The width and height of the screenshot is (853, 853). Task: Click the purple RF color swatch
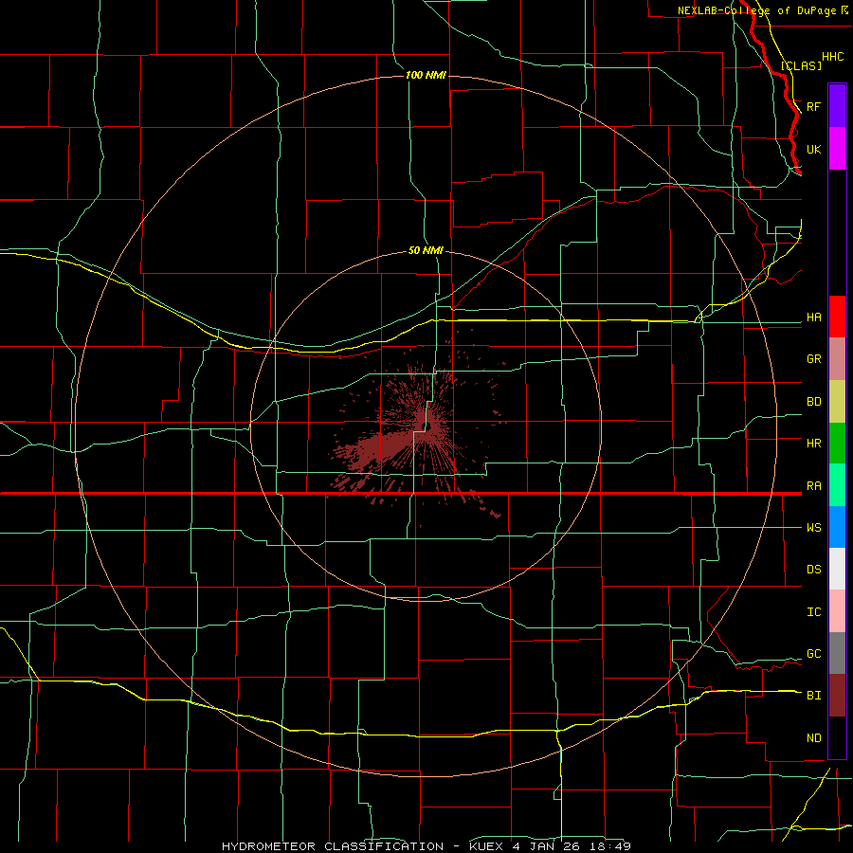[x=837, y=106]
